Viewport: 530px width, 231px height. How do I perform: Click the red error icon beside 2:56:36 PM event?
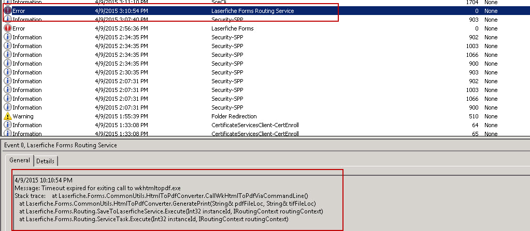pyautogui.click(x=7, y=28)
